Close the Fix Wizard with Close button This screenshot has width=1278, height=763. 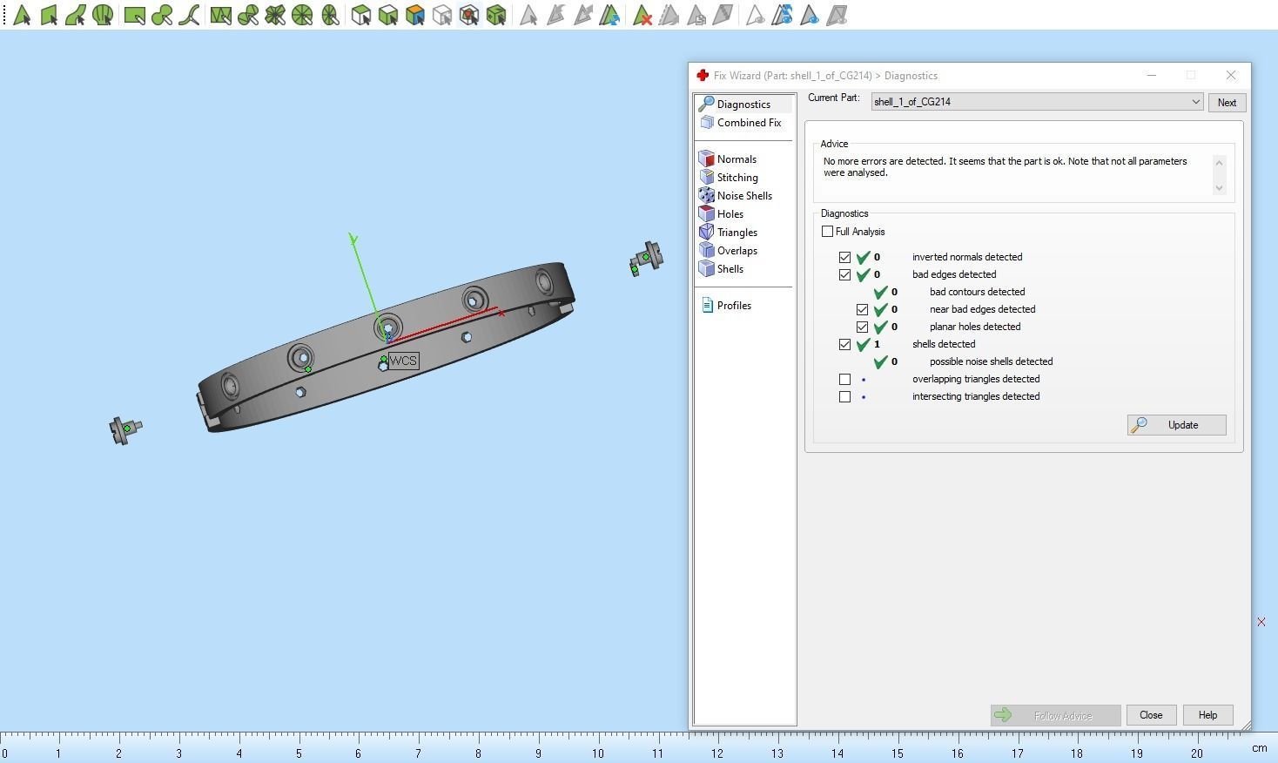point(1151,715)
